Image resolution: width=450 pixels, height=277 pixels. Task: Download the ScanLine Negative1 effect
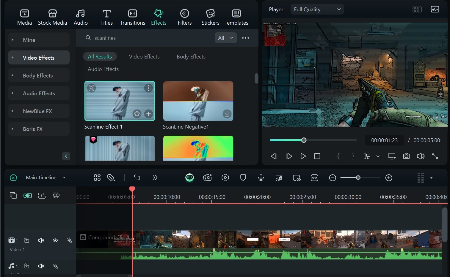coord(227,114)
